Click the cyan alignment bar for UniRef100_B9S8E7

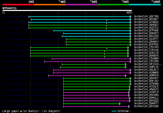pyautogui.click(x=80, y=19)
